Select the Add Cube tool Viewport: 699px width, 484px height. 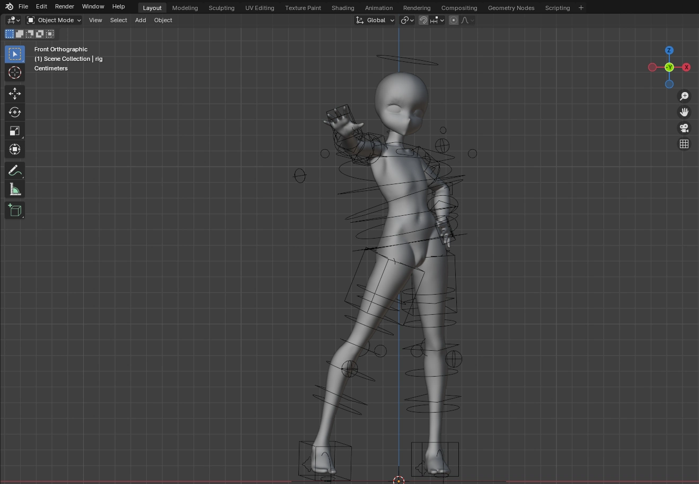click(15, 210)
